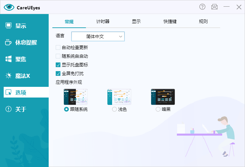The image size is (245, 167).
Task: Click the Windows logo icon for 聚焦
Action: 9,59
